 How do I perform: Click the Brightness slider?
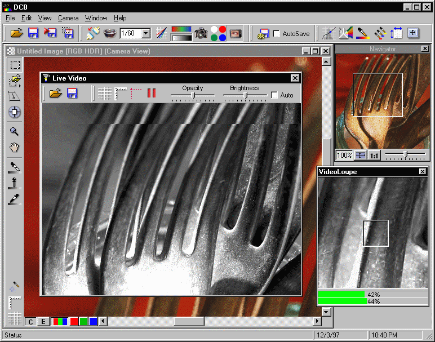245,96
